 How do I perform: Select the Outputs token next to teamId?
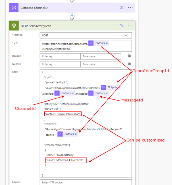point(69,134)
